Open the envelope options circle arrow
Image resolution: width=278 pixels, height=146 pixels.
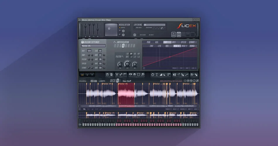tap(144, 68)
